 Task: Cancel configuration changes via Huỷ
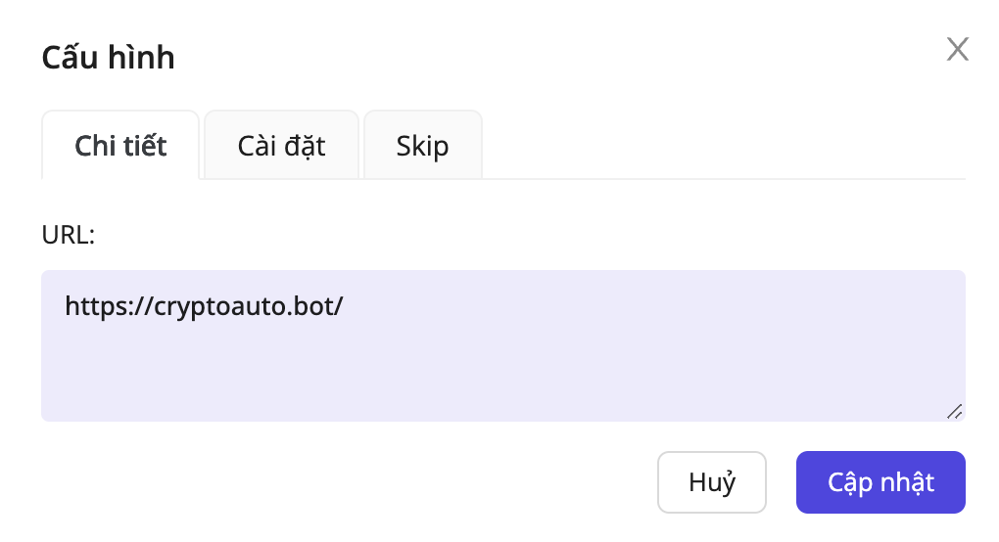(711, 482)
